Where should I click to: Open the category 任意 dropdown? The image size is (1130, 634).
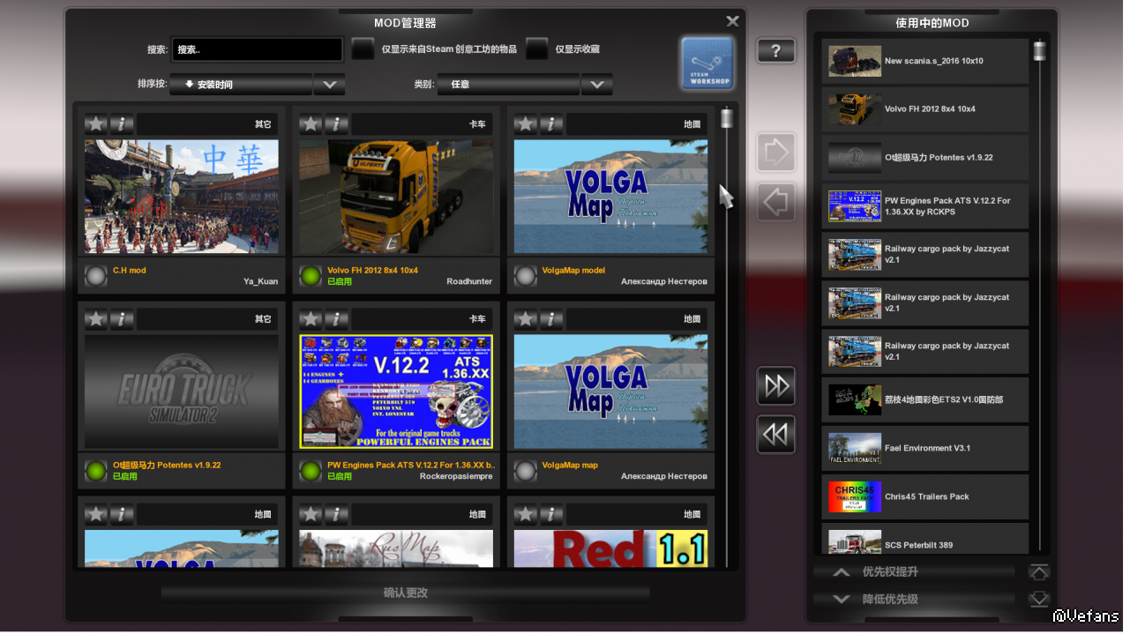point(509,85)
